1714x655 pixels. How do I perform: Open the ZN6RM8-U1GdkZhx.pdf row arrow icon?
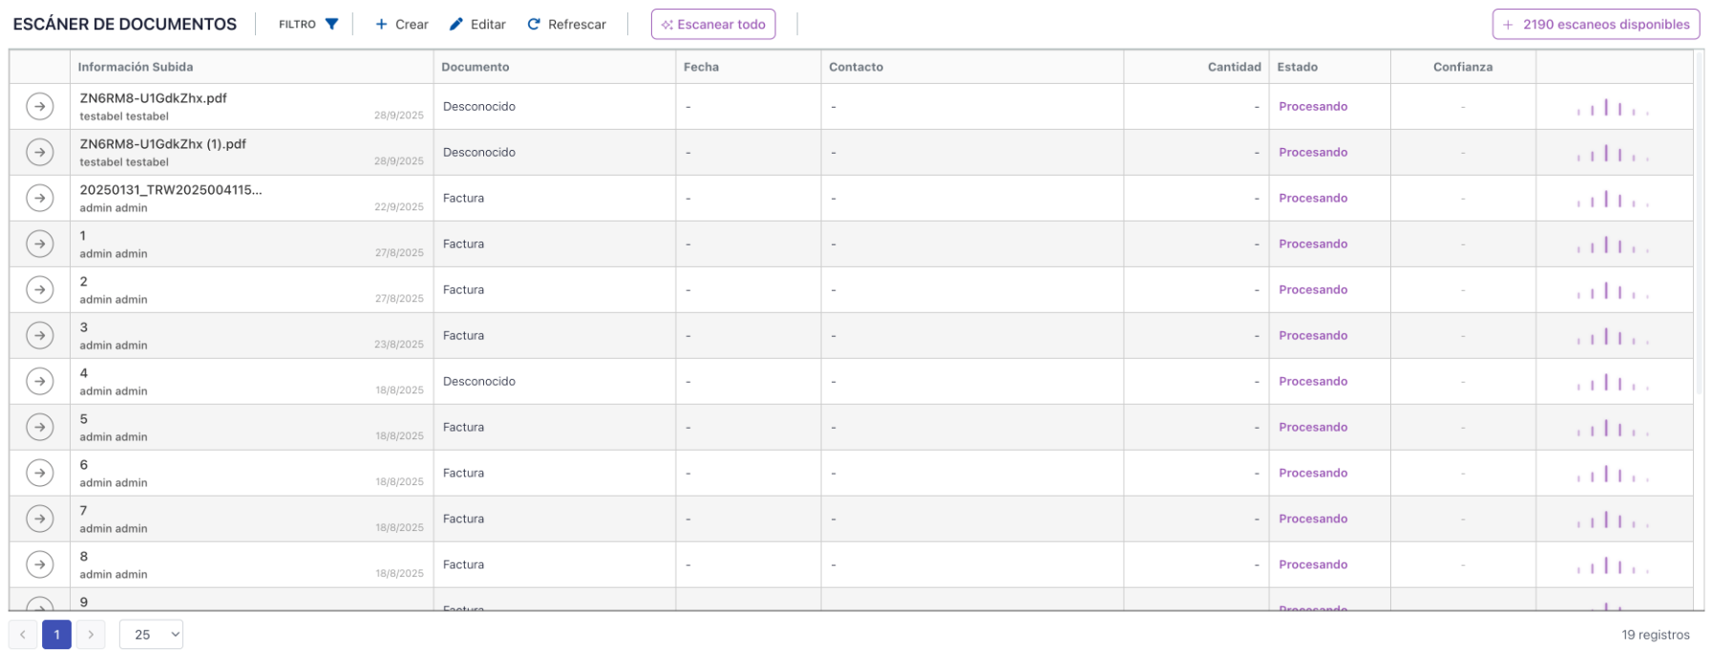(39, 106)
